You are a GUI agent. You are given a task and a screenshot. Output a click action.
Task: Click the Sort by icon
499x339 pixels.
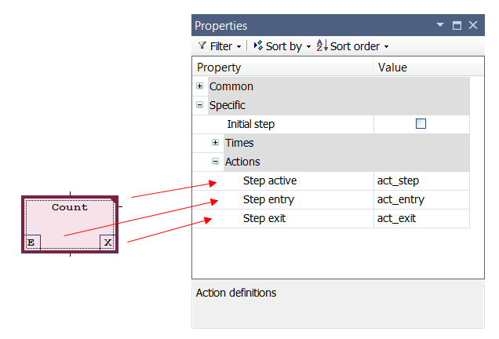(258, 46)
